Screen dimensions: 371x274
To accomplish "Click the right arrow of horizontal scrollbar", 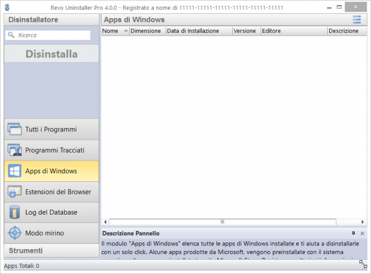I will tap(363, 222).
